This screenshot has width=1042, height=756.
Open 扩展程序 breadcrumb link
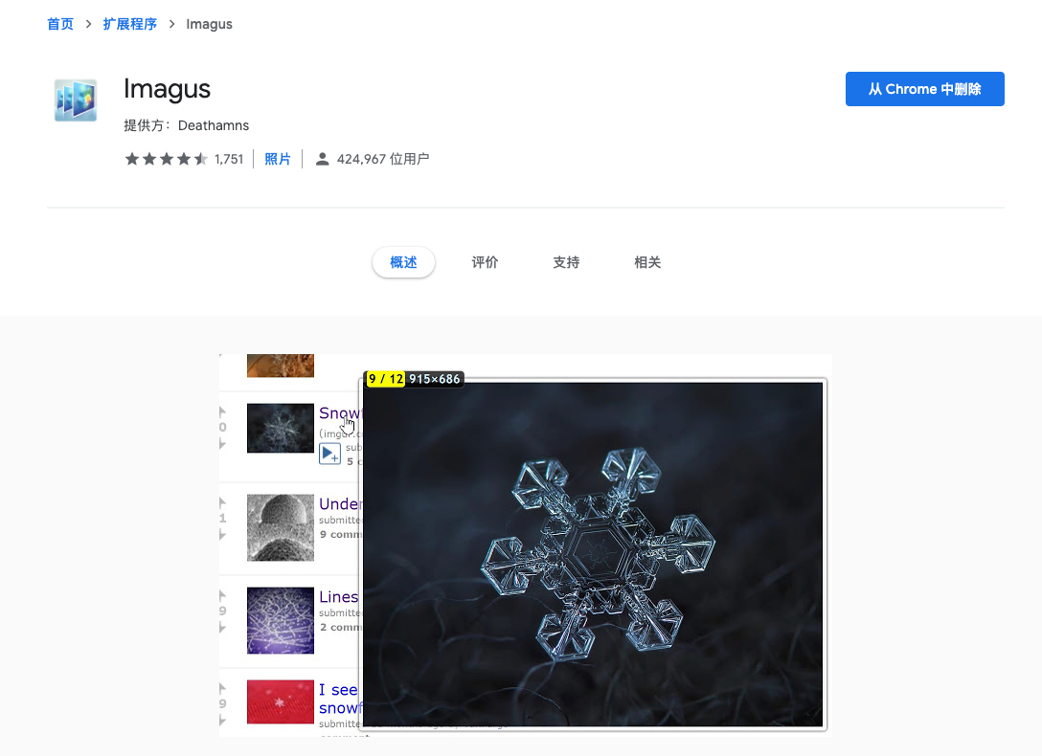click(129, 24)
